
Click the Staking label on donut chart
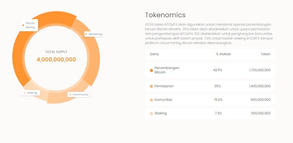pos(30,93)
